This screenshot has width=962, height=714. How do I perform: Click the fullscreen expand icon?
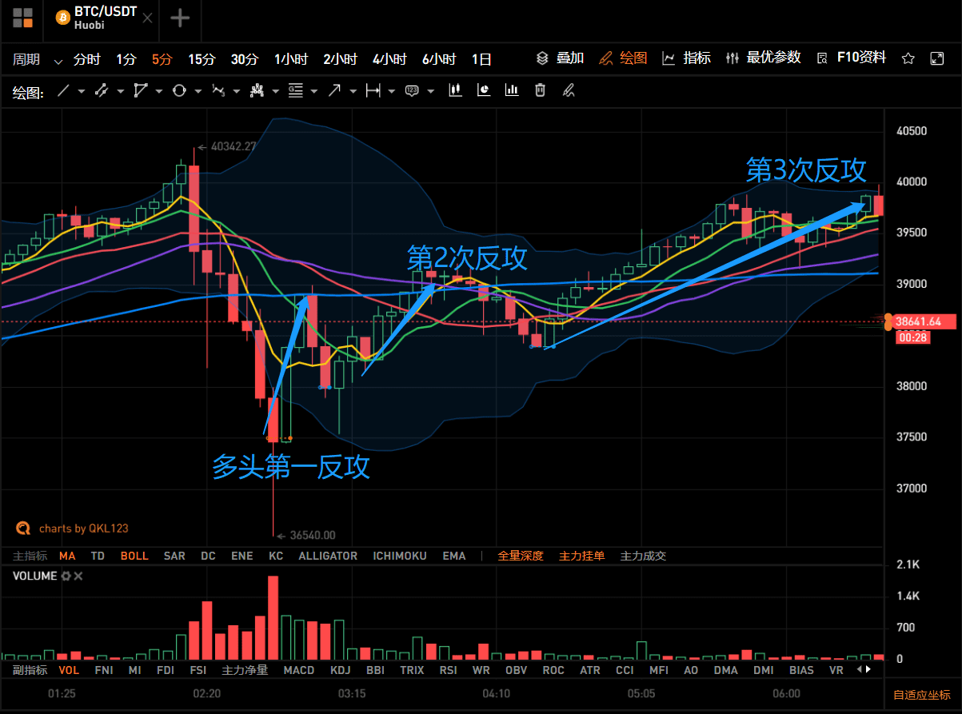click(x=937, y=58)
